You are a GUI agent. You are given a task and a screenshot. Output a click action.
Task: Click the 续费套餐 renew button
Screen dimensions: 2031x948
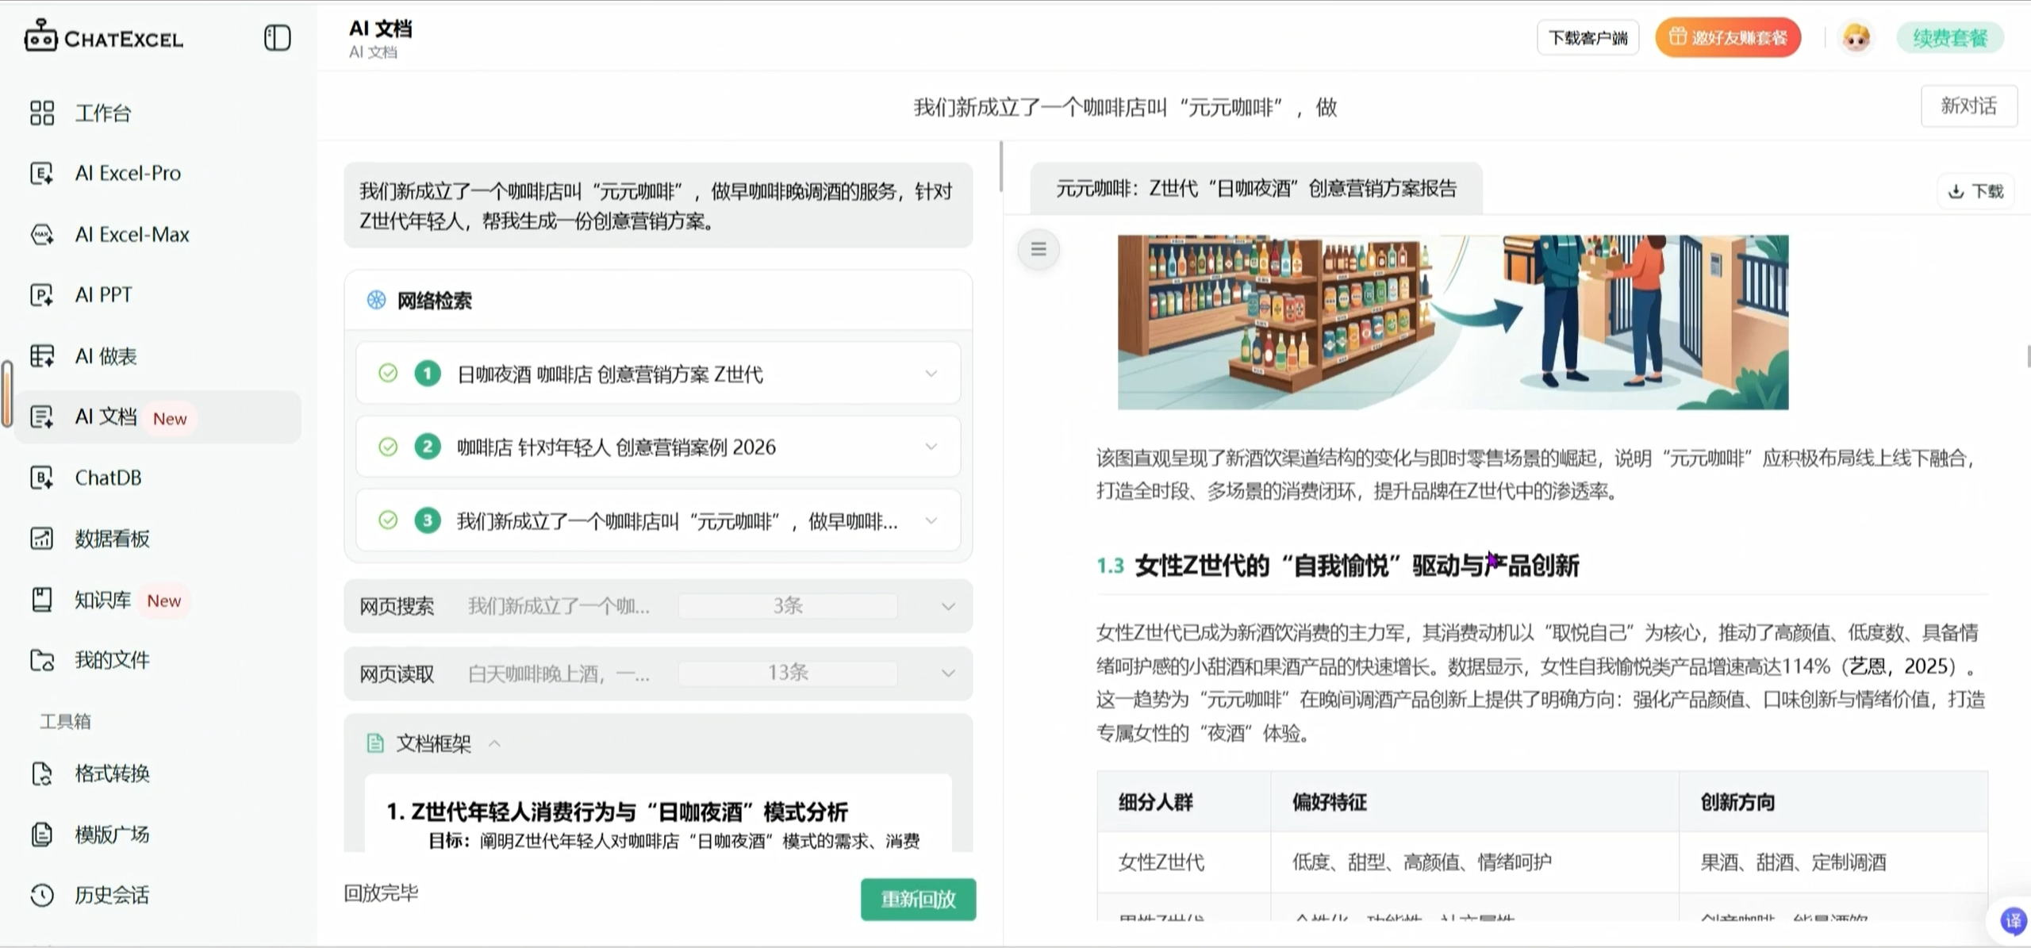(1950, 37)
